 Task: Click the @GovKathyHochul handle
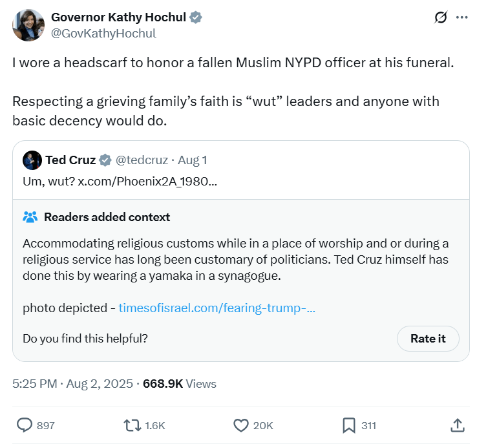tap(103, 33)
